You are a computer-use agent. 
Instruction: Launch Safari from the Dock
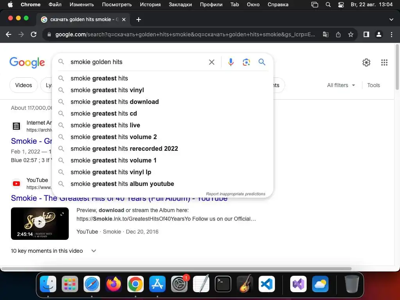click(x=91, y=284)
